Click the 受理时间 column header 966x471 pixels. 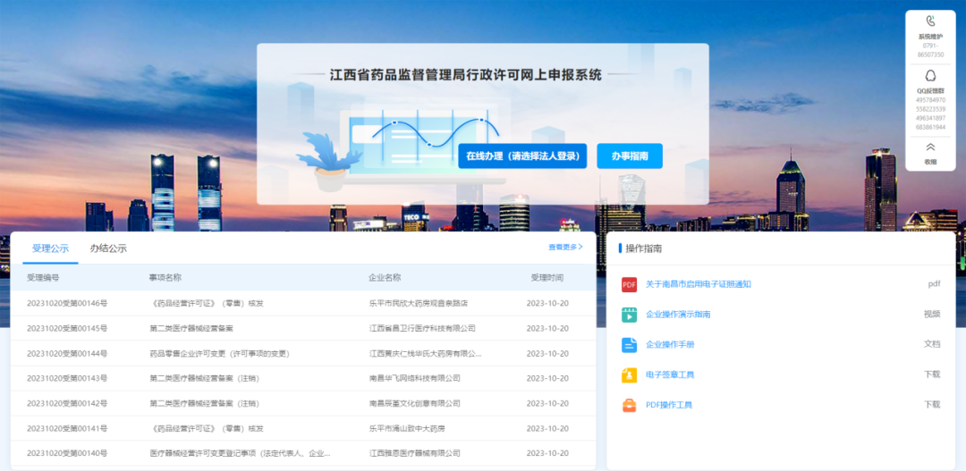(x=547, y=278)
